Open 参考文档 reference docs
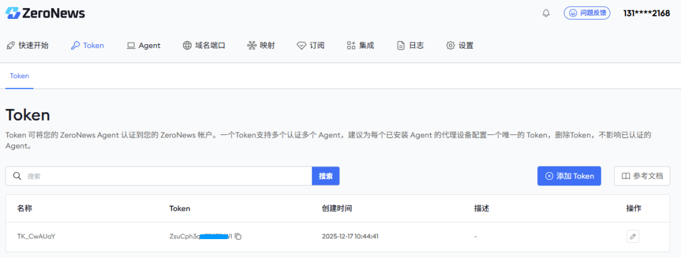This screenshot has height=258, width=681. (642, 176)
